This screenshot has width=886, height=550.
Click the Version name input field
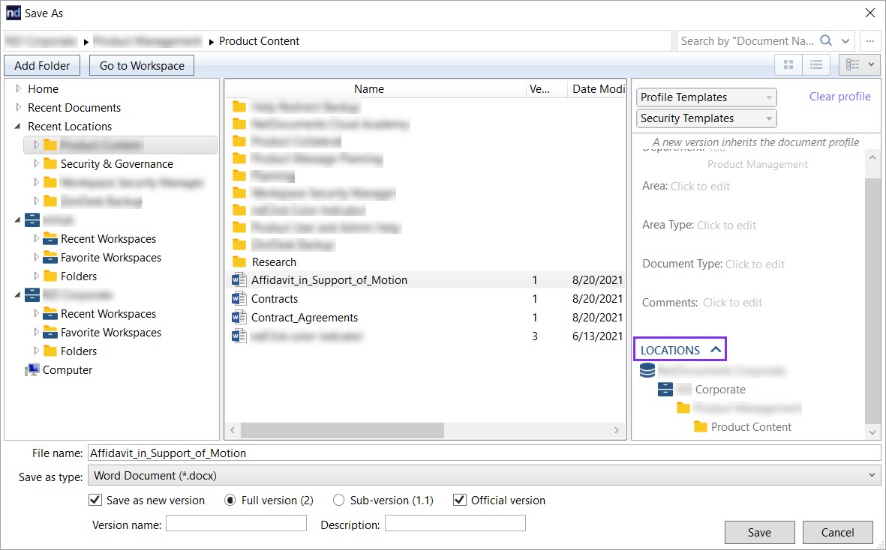(x=236, y=524)
